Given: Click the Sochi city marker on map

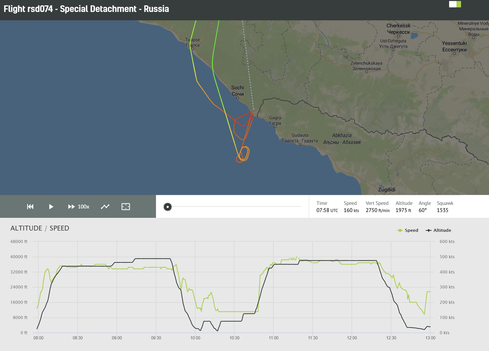Looking at the screenshot, I should (238, 98).
